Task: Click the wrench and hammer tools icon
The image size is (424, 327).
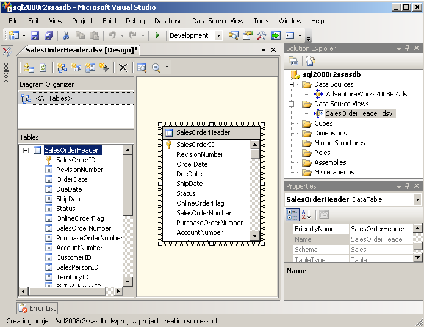Action: click(261, 35)
